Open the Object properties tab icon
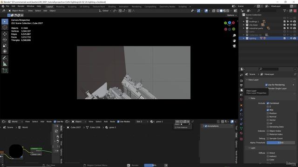Screen dimensions: 298x167 (x=241, y=105)
